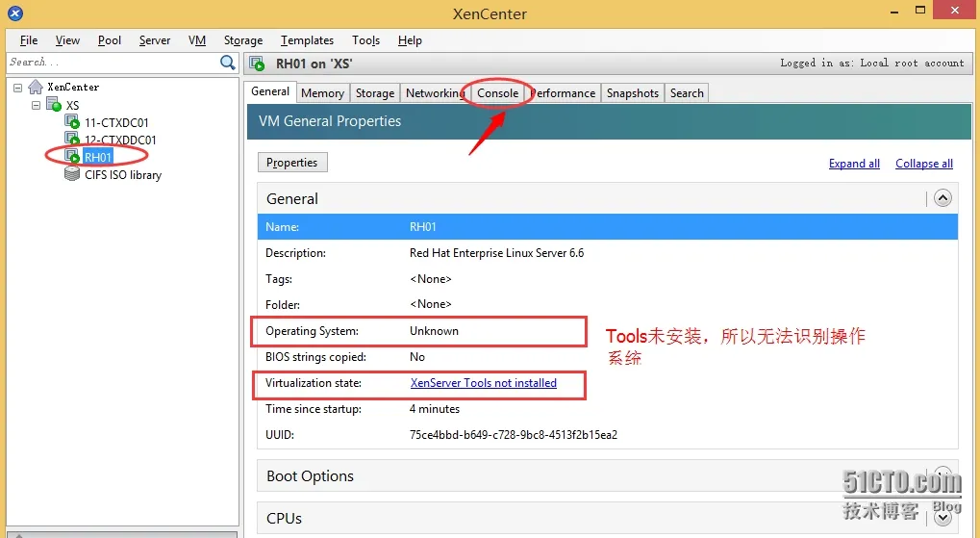Image resolution: width=980 pixels, height=538 pixels.
Task: Click the BIOS strings copied value No
Action: coord(416,356)
